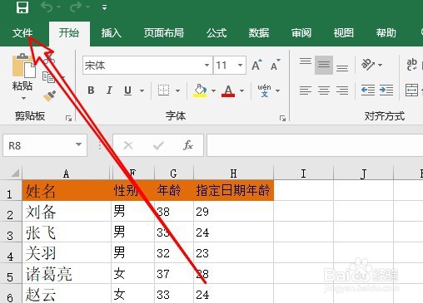Viewport: 423px width, 303px height.
Task: Switch to the 开始 ribbon tab
Action: click(x=69, y=33)
